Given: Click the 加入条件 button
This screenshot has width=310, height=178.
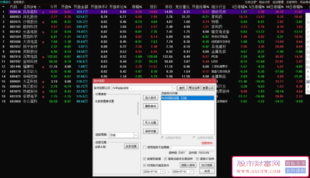Looking at the screenshot, I should (x=150, y=98).
